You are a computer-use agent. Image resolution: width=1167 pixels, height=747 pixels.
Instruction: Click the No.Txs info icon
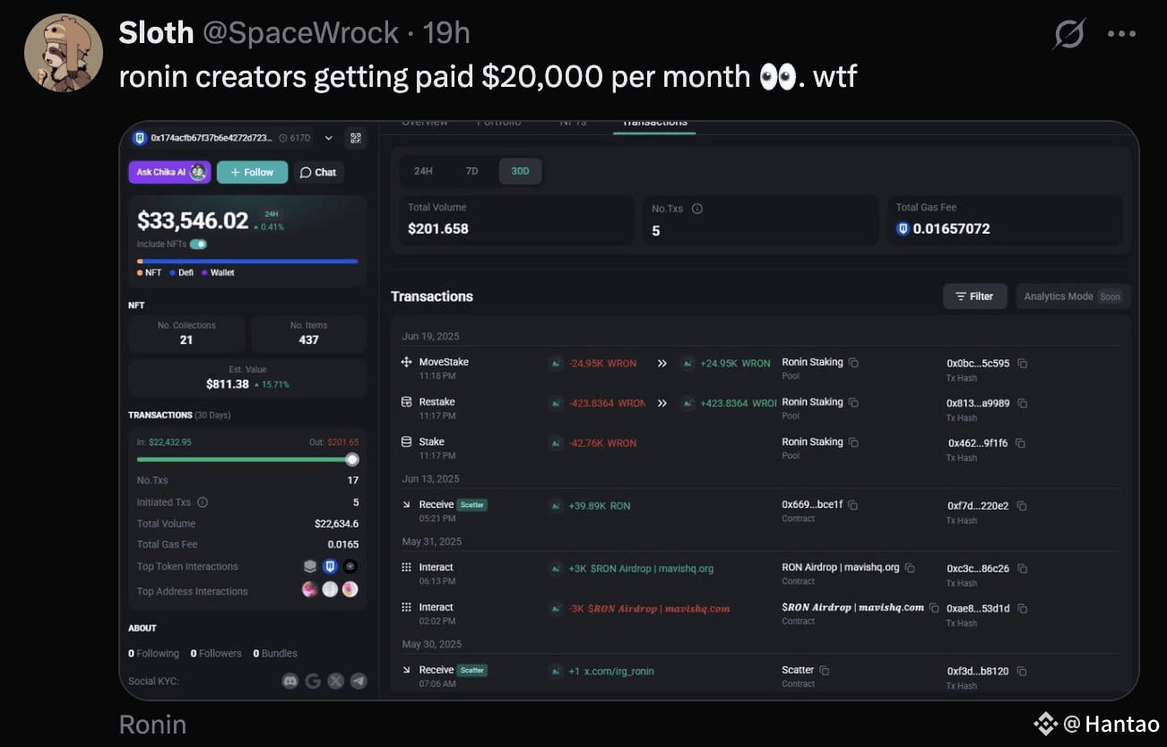tap(697, 209)
